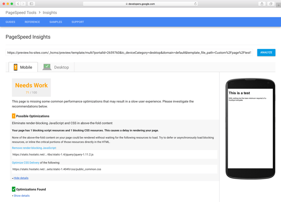Click the lock icon in the address bar
This screenshot has height=202, width=281.
click(127, 4)
